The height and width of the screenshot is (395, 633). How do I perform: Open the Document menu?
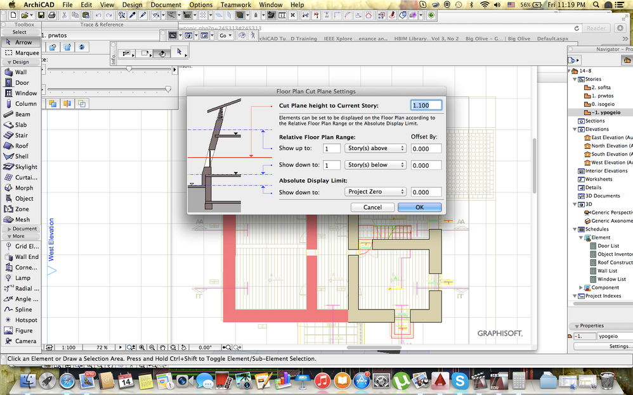tap(166, 4)
